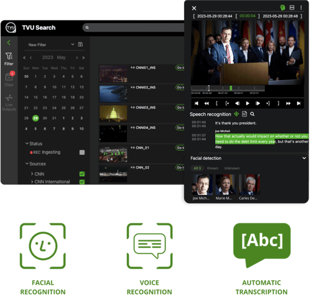
Task: Click the Go to button for CNN_02
Action: [x=180, y=167]
